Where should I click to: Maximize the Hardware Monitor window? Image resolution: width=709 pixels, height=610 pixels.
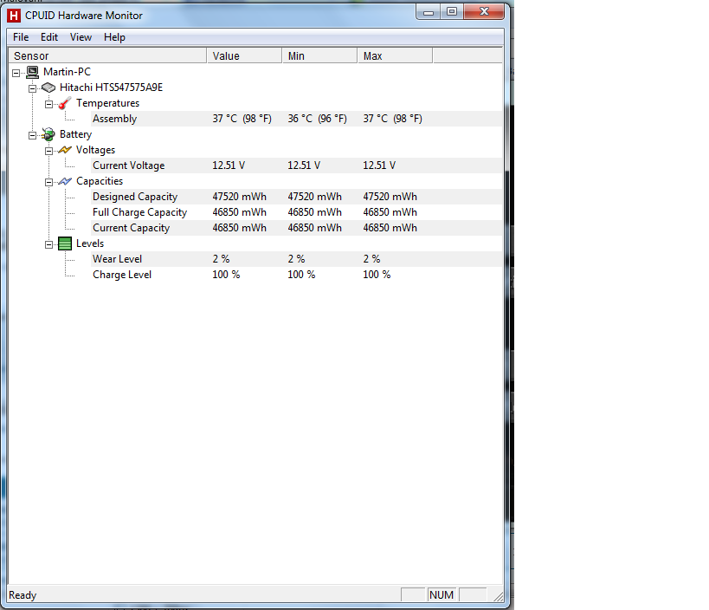point(452,12)
